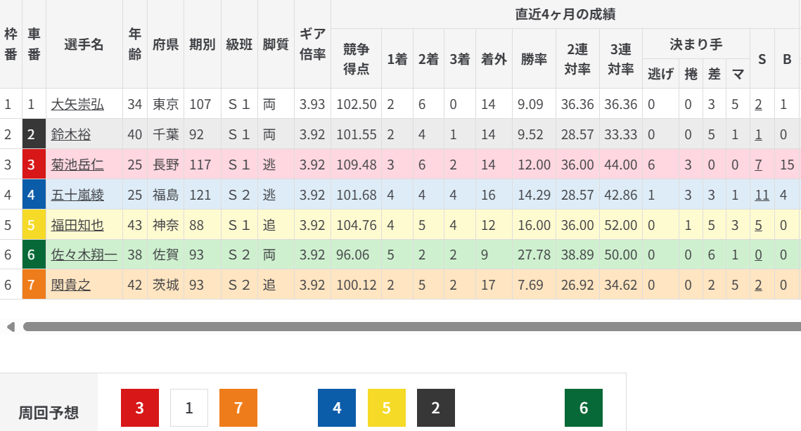Viewport: 801px width, 431px height.
Task: Open rider 大矢崇弘's profile link
Action: pyautogui.click(x=77, y=105)
